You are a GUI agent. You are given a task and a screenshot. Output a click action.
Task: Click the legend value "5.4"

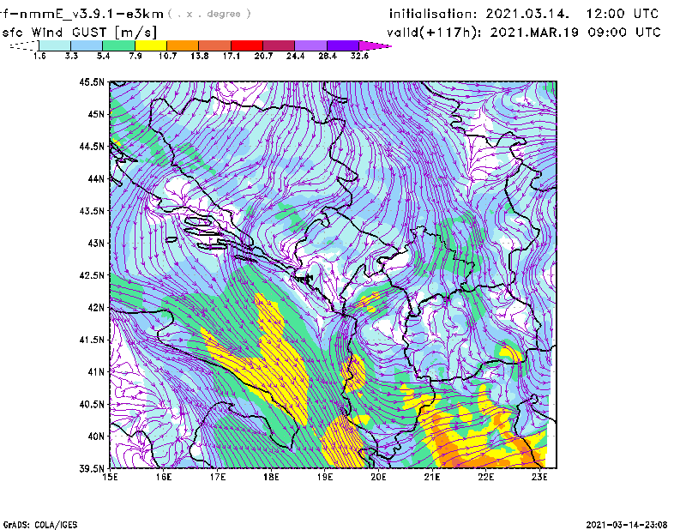click(x=103, y=56)
